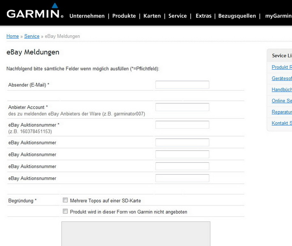Click the required eBay Auktionsnummer field

point(182,125)
